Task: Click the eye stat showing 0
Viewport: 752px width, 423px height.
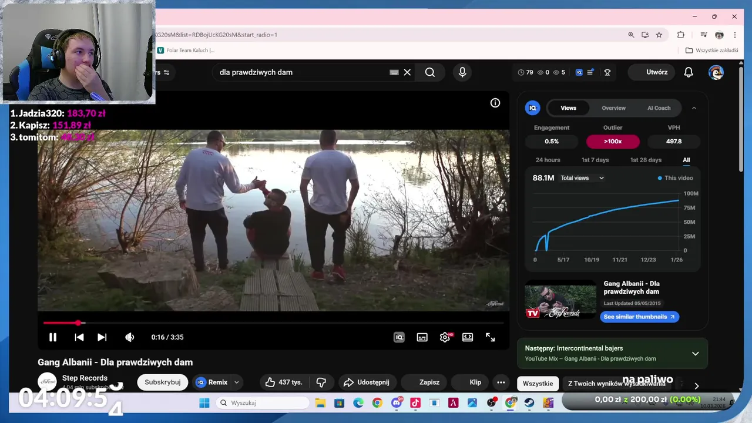Action: point(543,72)
